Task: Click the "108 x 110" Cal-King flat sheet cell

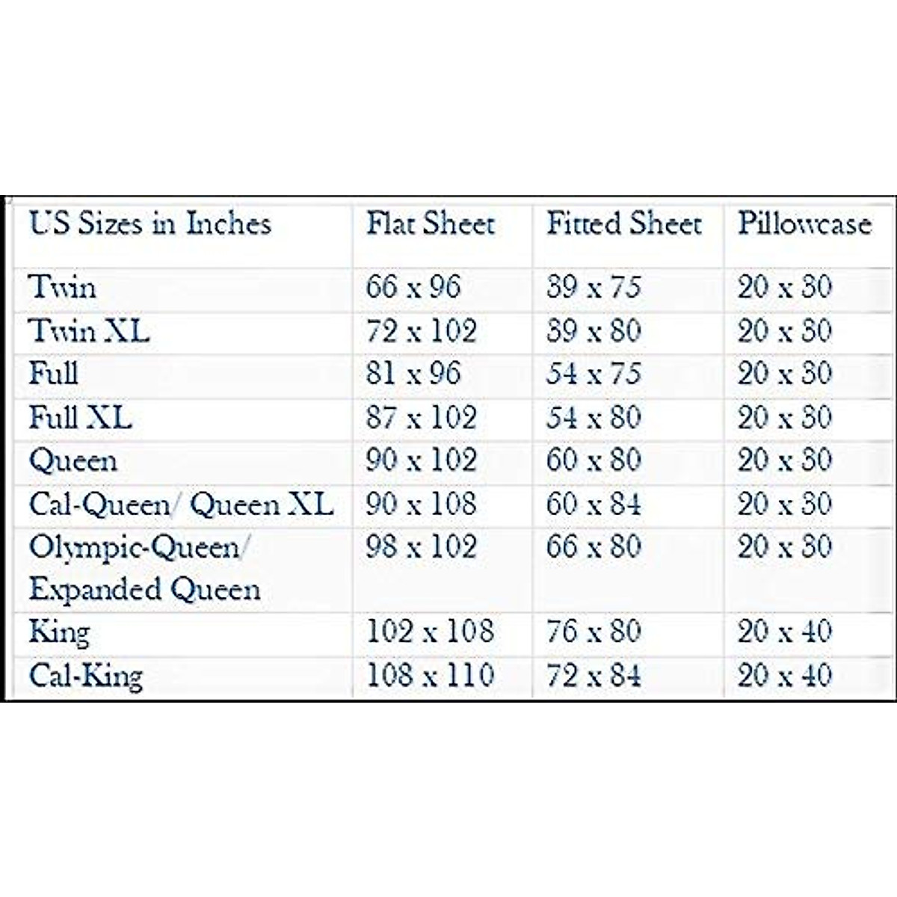Action: 430,676
